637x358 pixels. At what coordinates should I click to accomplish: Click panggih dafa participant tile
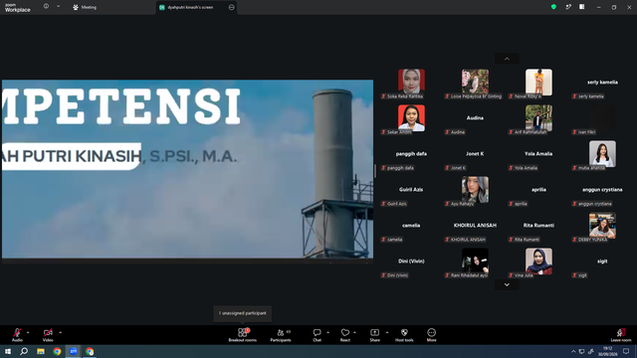(411, 155)
